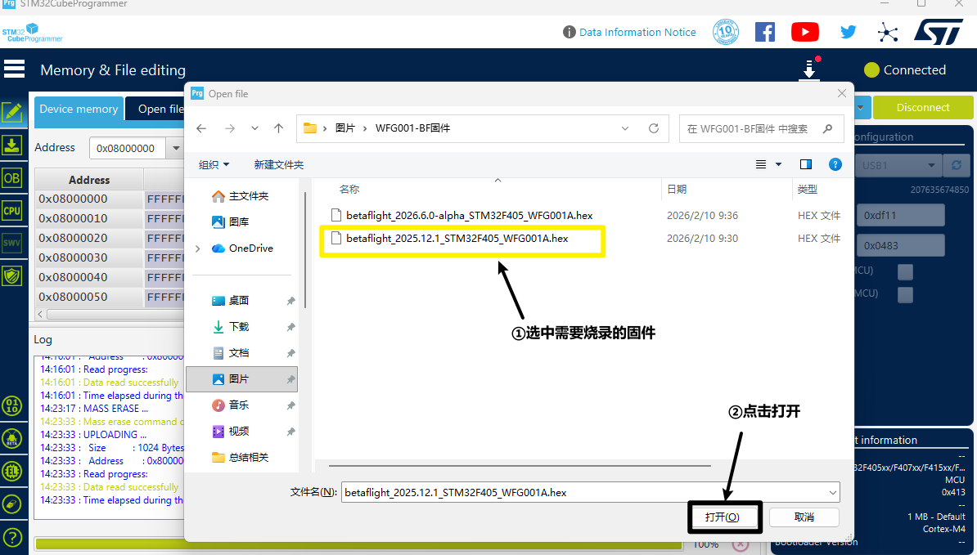Expand the file name combo box dropdown

[833, 493]
